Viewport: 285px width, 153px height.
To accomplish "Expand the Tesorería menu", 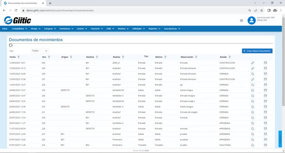I will pyautogui.click(x=97, y=29).
